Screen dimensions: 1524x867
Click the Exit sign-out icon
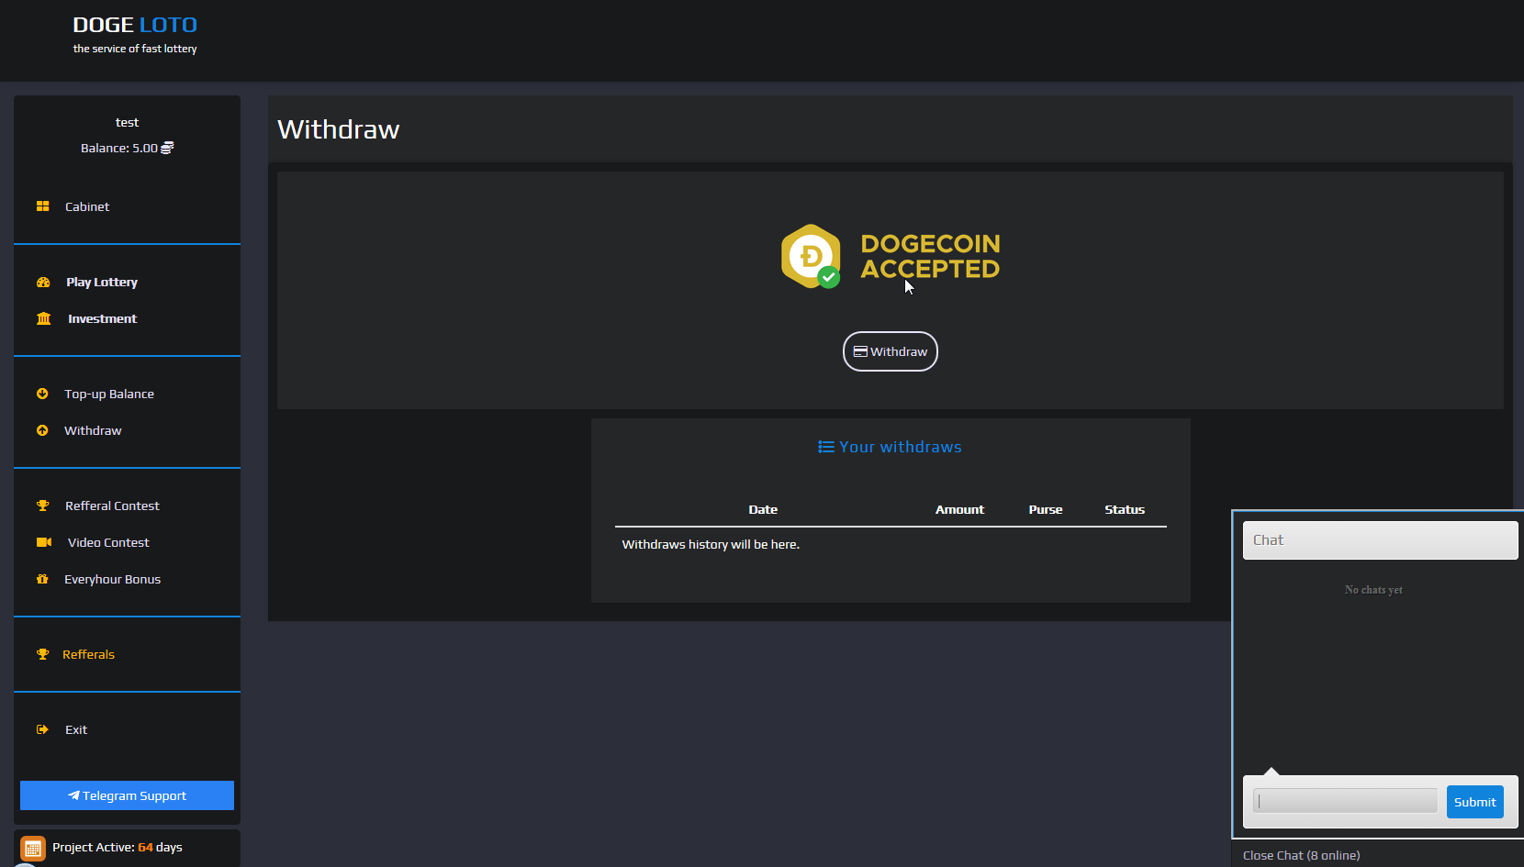click(42, 729)
